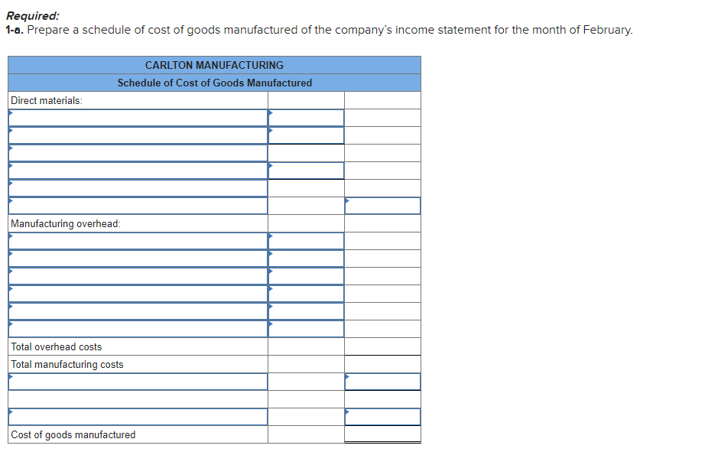Select amount field in sixth Manufacturing overhead row
Viewport: 718px width, 452px height.
[x=306, y=329]
